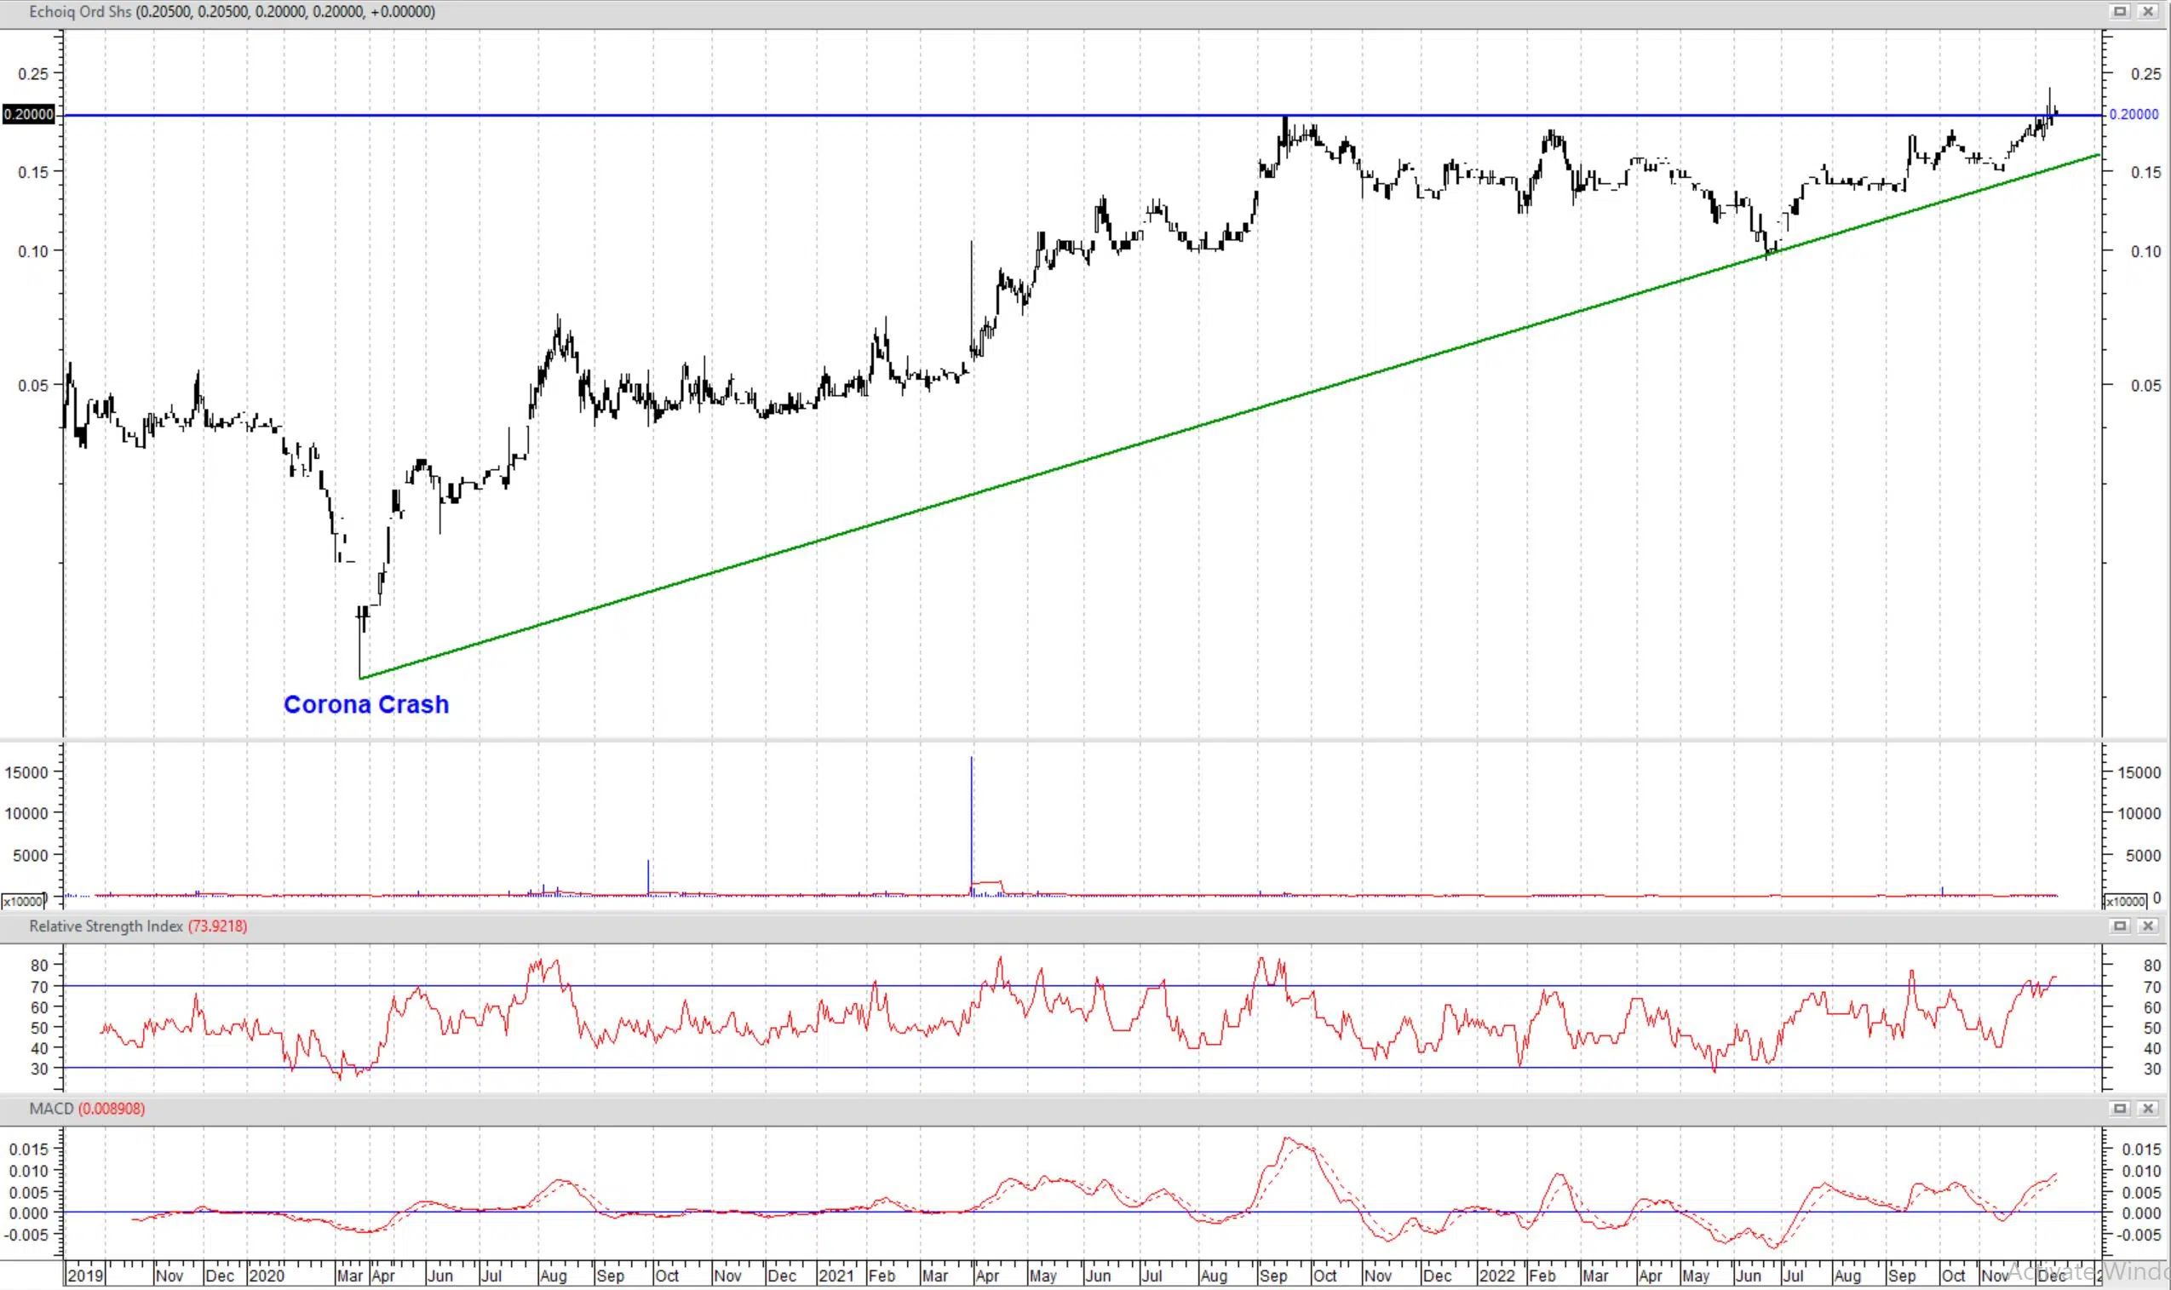The height and width of the screenshot is (1290, 2171).
Task: Close the Relative Strength Index pane
Action: [x=2147, y=926]
